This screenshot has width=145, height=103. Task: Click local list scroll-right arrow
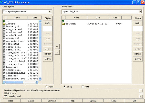(x=37, y=82)
